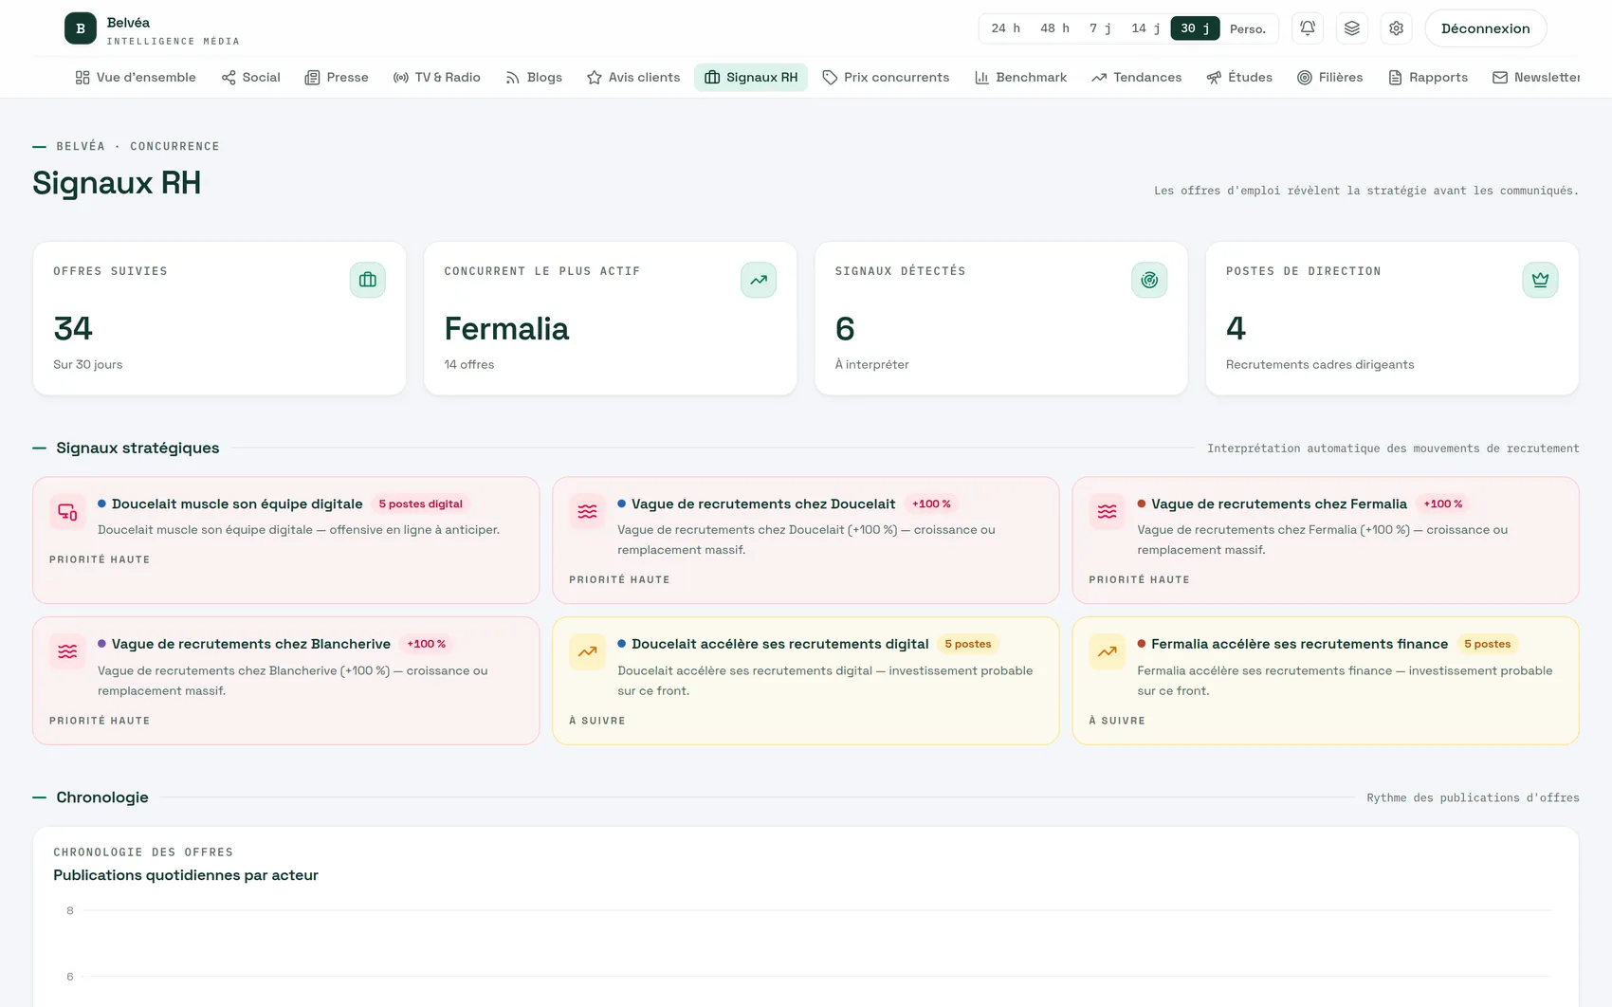Select the 24 h time range
This screenshot has width=1612, height=1007.
tap(1006, 28)
